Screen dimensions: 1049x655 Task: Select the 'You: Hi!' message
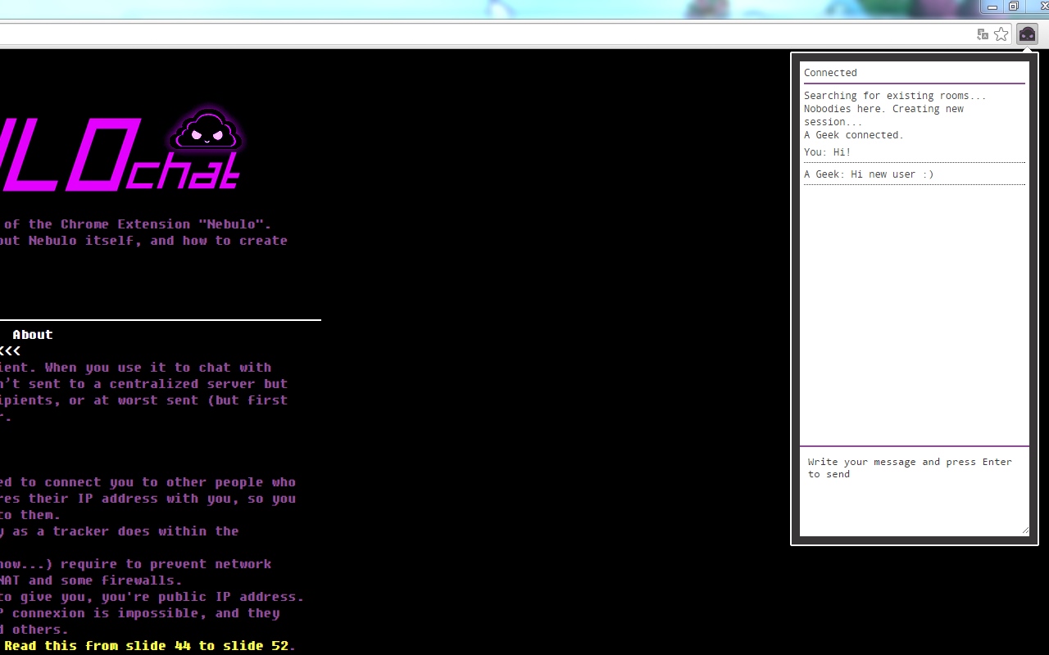826,151
